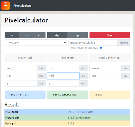Select dpi resolution mode
135x127 pixels.
57,35
